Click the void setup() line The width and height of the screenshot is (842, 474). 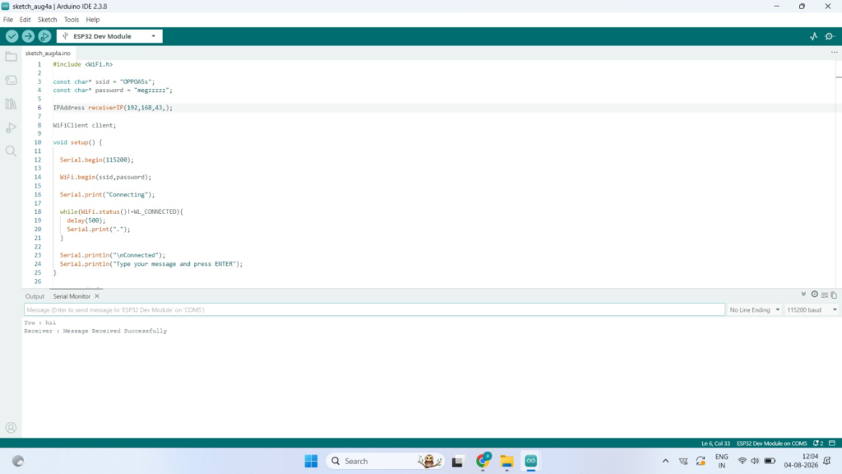pyautogui.click(x=77, y=142)
